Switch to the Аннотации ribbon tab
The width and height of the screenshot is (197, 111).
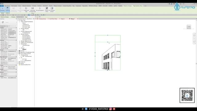pyautogui.click(x=45, y=6)
